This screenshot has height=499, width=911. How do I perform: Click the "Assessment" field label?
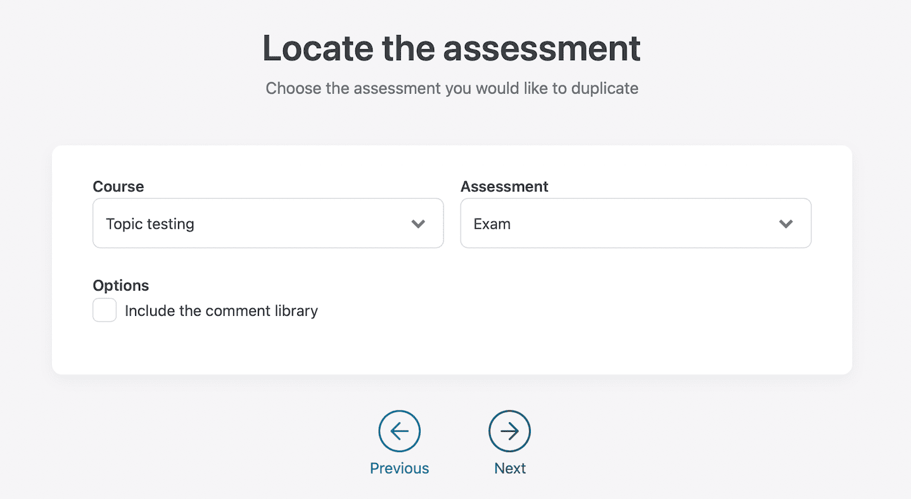(x=504, y=187)
